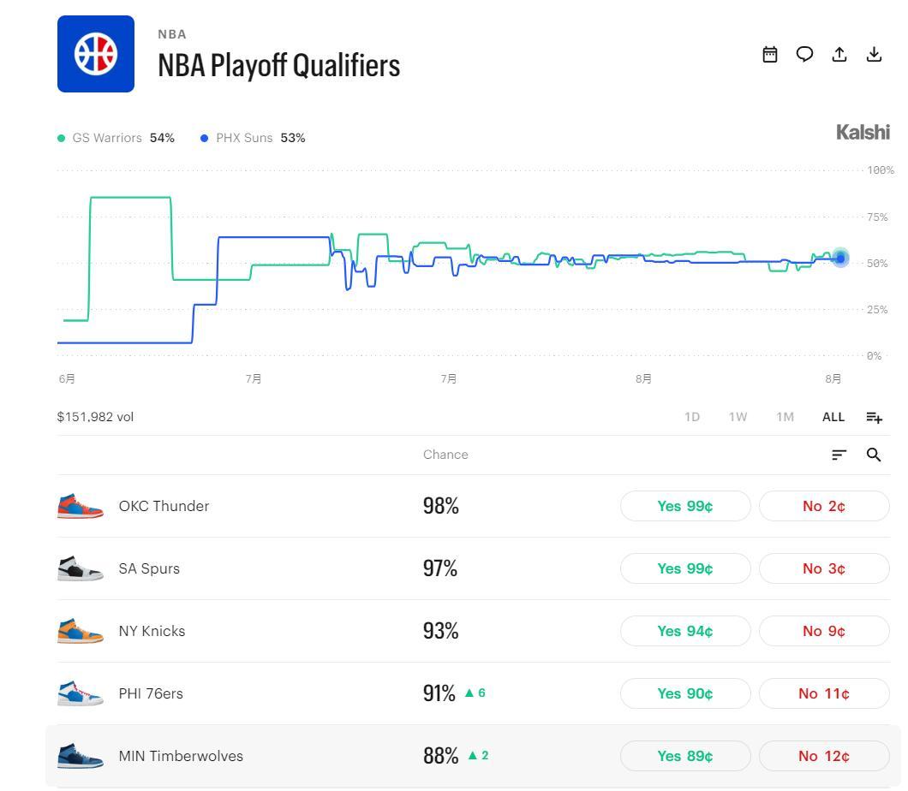
Task: Click the NBA basketball logo
Action: click(96, 54)
